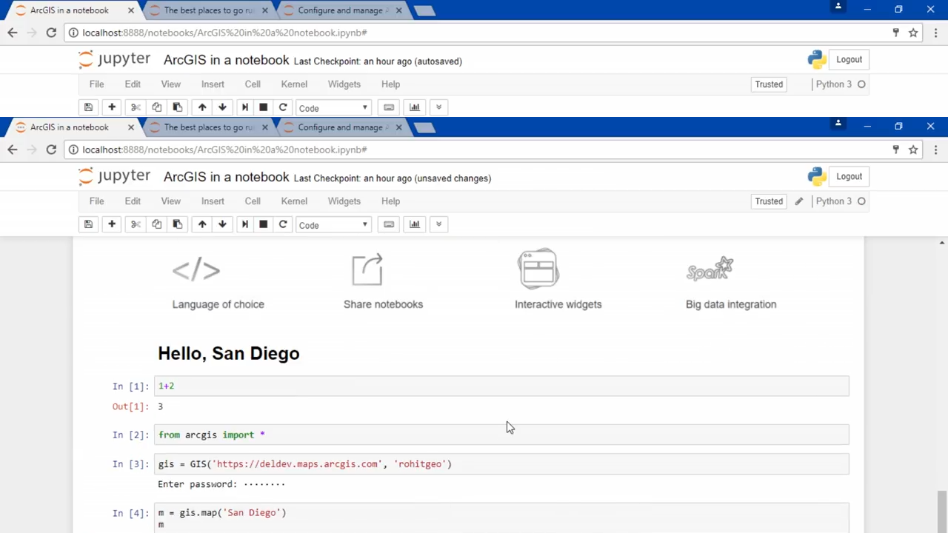Copy selected cells icon in unsaved-changes window
This screenshot has width=948, height=533.
pyautogui.click(x=156, y=224)
